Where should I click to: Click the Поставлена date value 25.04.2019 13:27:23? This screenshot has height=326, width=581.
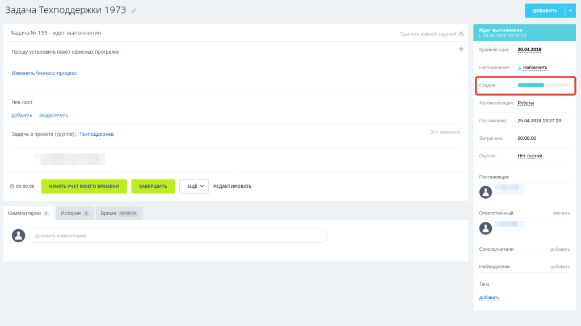(x=539, y=121)
